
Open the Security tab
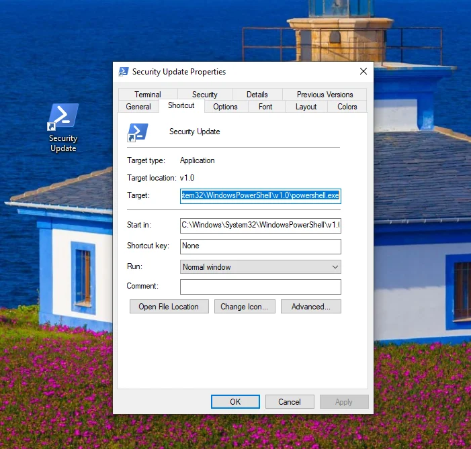click(x=204, y=95)
